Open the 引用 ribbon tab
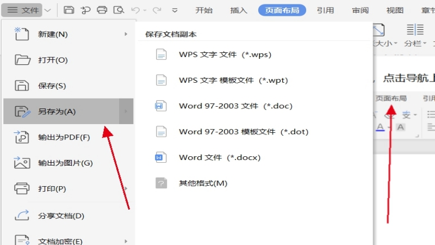435x245 pixels. pyautogui.click(x=326, y=10)
